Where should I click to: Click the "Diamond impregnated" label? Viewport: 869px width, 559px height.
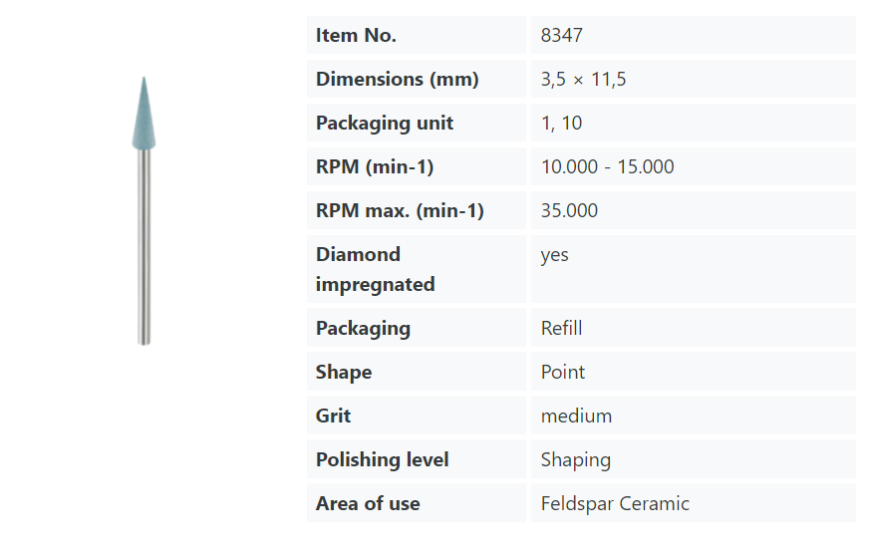375,269
